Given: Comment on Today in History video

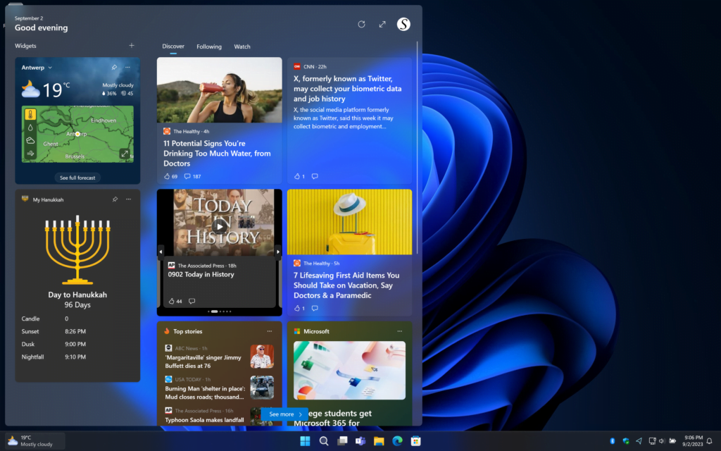Looking at the screenshot, I should pos(192,301).
